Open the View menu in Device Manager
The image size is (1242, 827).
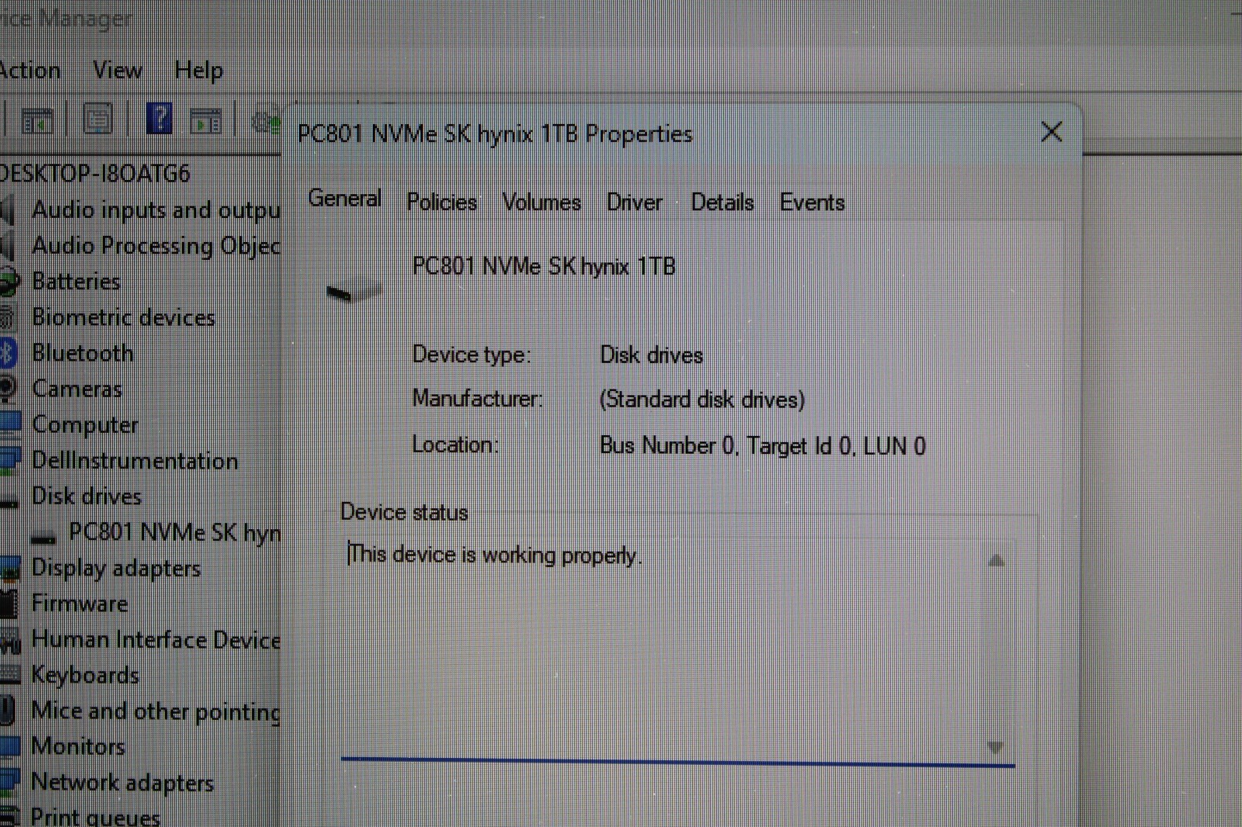[118, 71]
